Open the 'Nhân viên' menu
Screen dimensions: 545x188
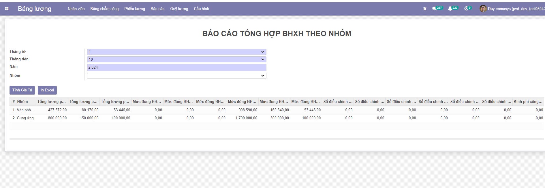click(76, 9)
